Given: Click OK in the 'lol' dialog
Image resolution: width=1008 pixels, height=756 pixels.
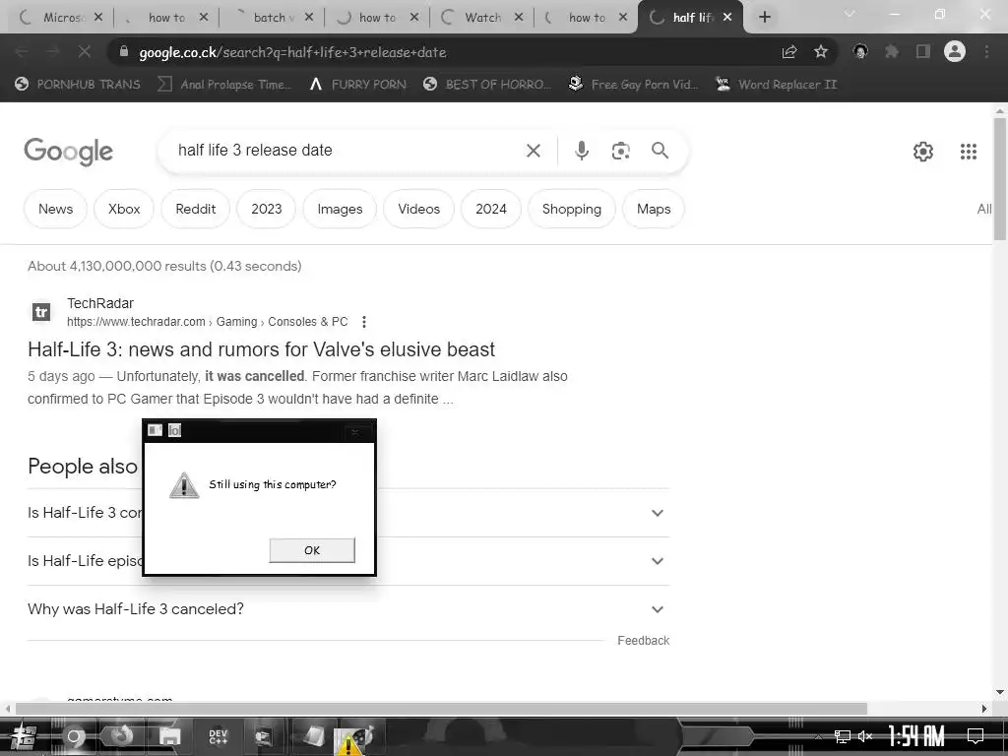Looking at the screenshot, I should click(x=312, y=550).
